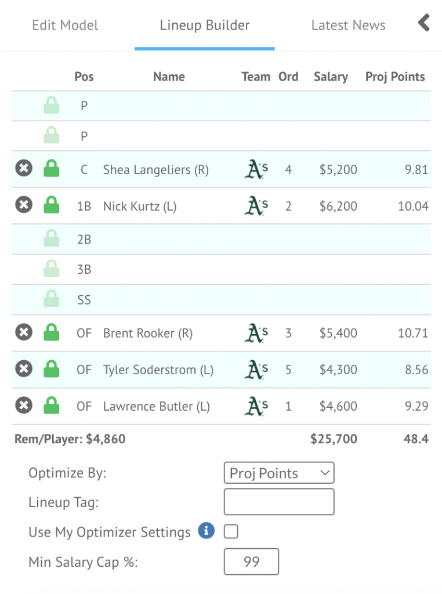Remove Lawrence Butler from the lineup
The image size is (442, 594).
(x=23, y=405)
